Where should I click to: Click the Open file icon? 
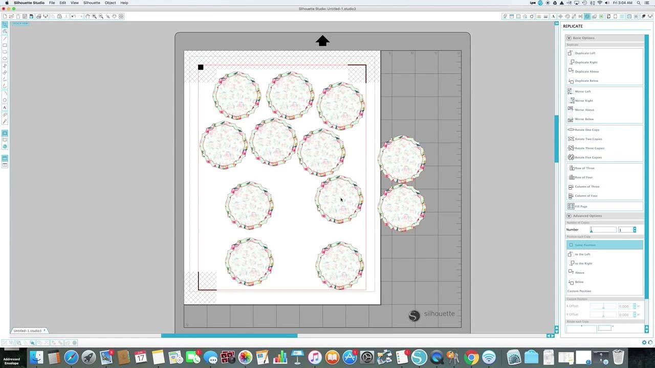pos(11,16)
